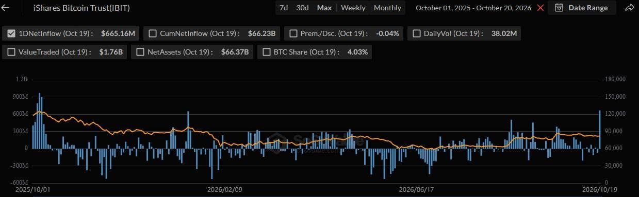Click the 2026/10/19 x-axis date label
639x197 pixels.
pos(599,189)
